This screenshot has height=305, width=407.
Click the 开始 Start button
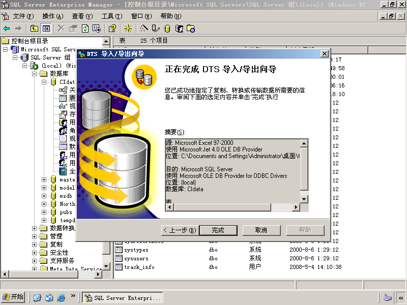coord(13,297)
